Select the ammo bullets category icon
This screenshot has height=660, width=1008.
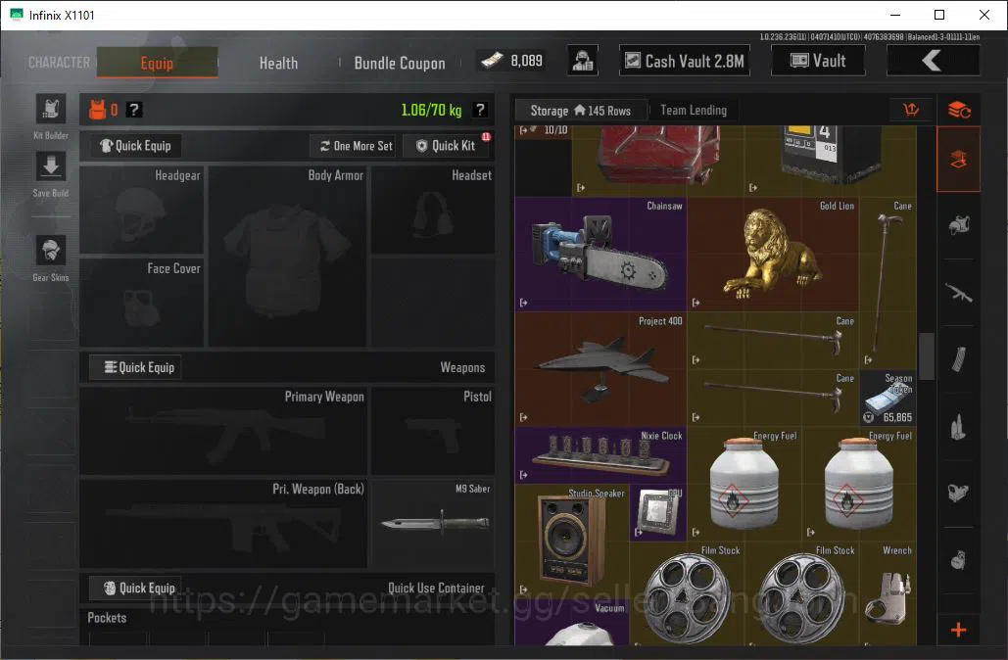(958, 426)
